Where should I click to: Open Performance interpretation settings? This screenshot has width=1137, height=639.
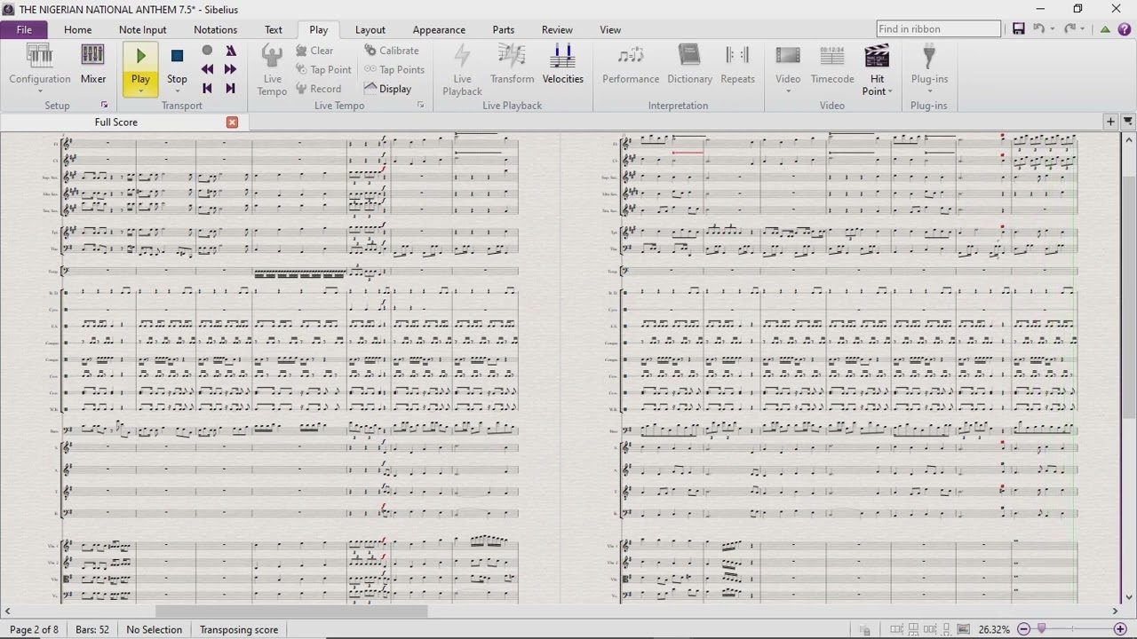click(x=631, y=64)
